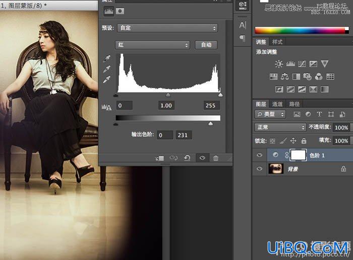Click the layer mask icon in Properties panel
353x260 pixels.
(120, 11)
